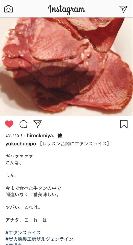This screenshot has height=245, width=133.
Task: Open the camera icon in header
Action: click(8, 9)
